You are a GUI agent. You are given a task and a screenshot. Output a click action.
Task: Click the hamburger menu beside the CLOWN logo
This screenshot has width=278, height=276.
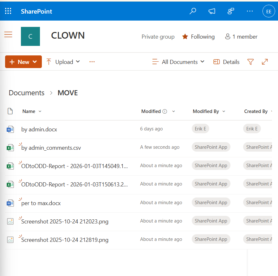pyautogui.click(x=8, y=34)
